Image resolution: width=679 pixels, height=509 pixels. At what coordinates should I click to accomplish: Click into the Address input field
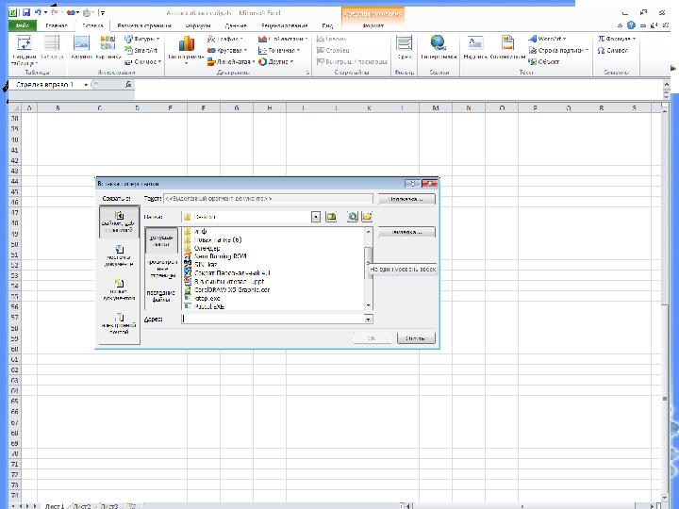pyautogui.click(x=272, y=319)
